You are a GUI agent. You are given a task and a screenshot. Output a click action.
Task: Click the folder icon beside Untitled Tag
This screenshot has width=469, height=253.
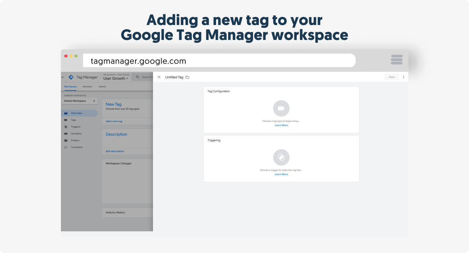coord(188,77)
